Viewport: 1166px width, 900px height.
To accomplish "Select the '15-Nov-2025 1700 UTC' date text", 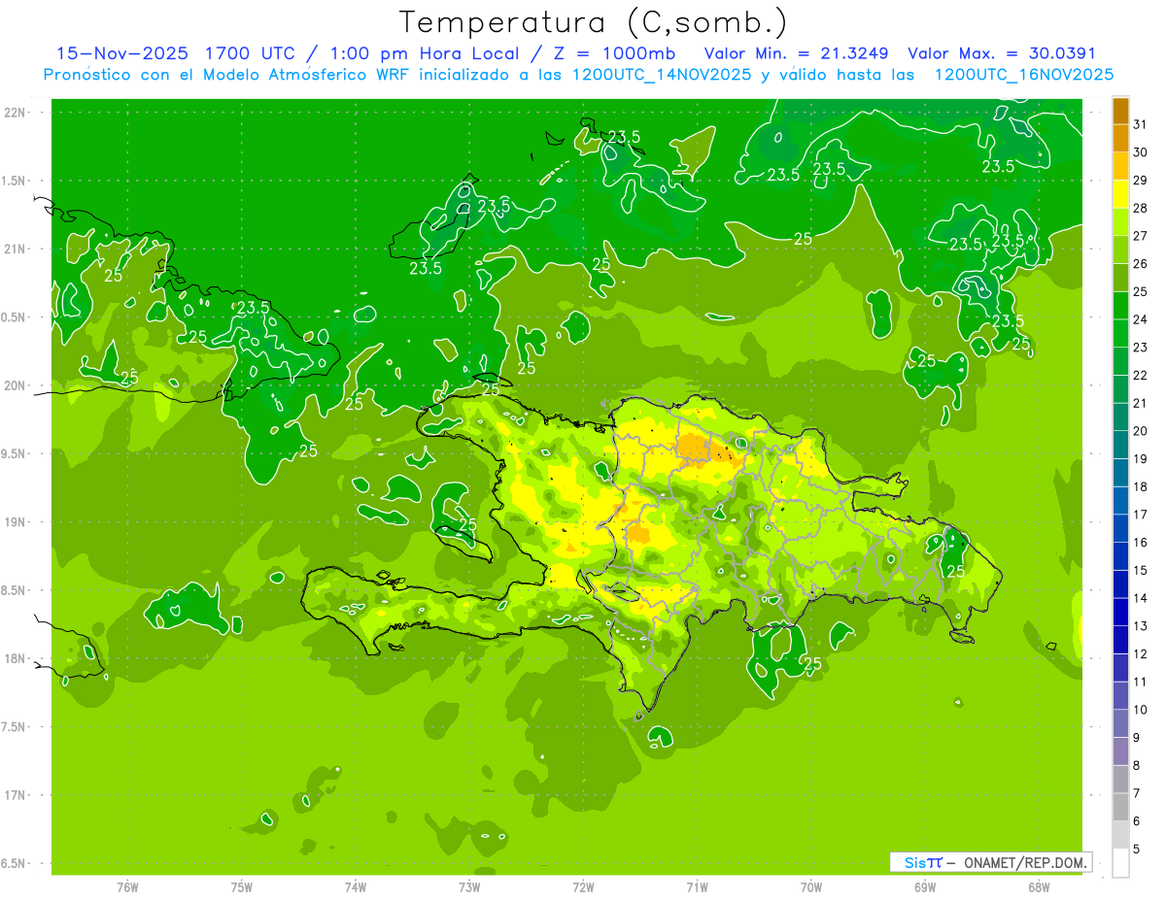I will (177, 53).
